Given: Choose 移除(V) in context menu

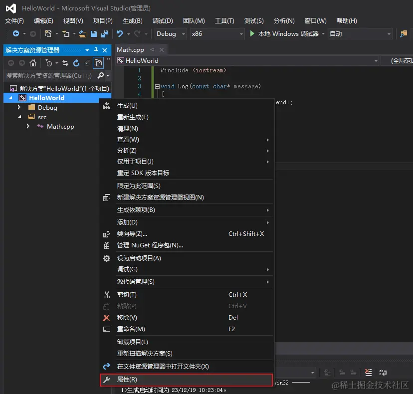Looking at the screenshot, I should coord(186,318).
